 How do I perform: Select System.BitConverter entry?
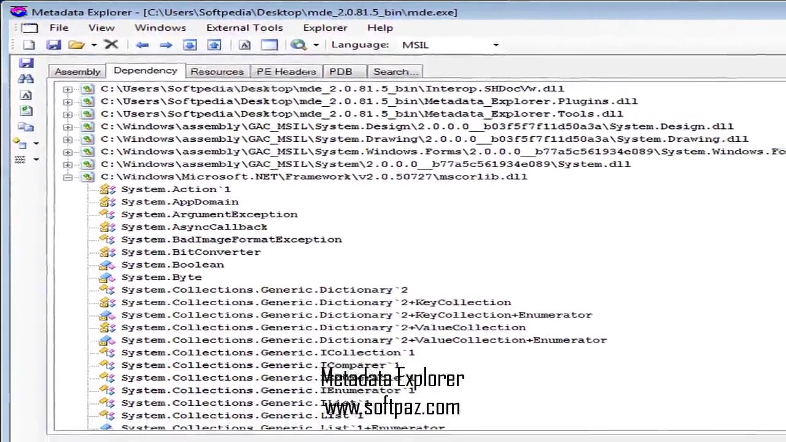pyautogui.click(x=191, y=252)
